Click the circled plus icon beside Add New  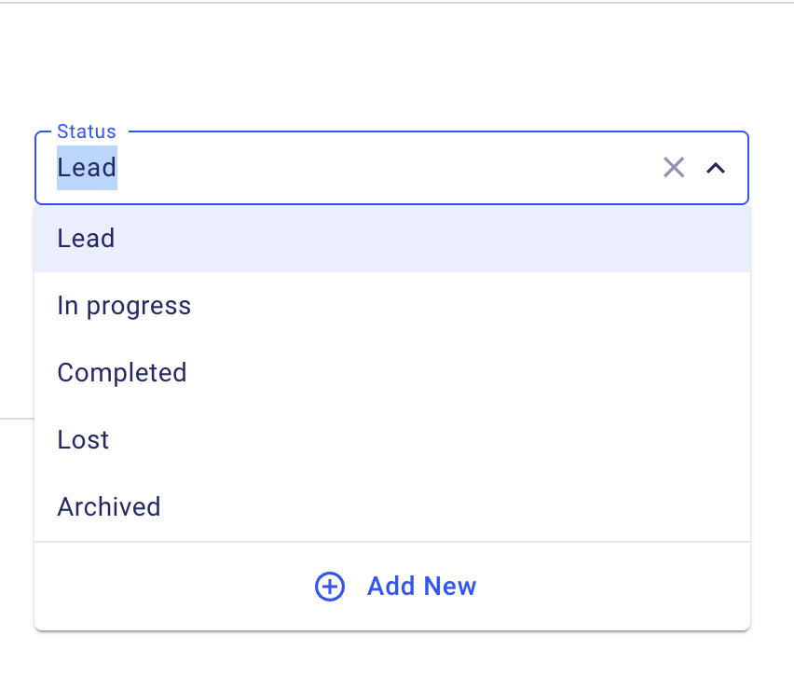coord(330,587)
